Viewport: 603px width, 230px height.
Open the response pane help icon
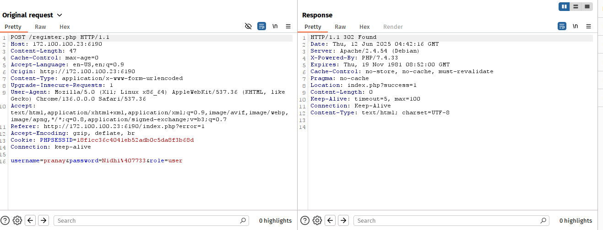pyautogui.click(x=305, y=220)
